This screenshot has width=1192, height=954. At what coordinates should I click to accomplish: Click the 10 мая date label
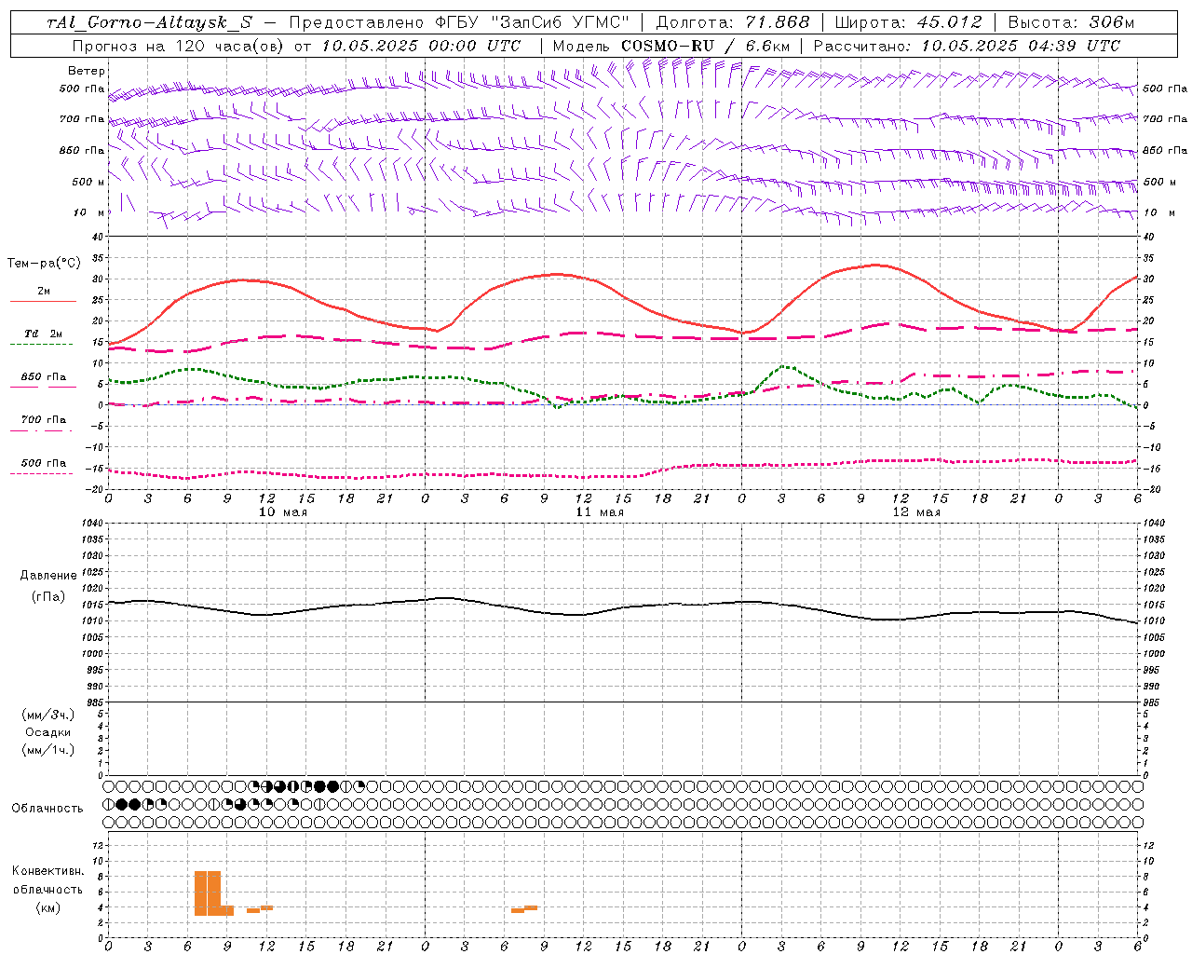tap(282, 512)
